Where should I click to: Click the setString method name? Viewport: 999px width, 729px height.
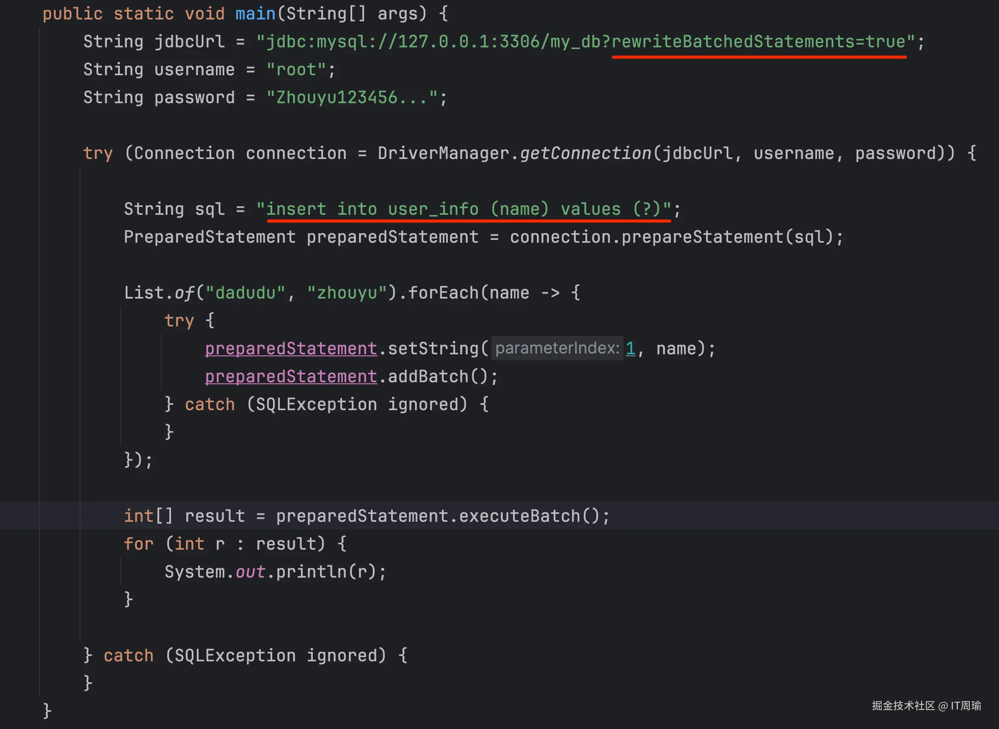[433, 349]
